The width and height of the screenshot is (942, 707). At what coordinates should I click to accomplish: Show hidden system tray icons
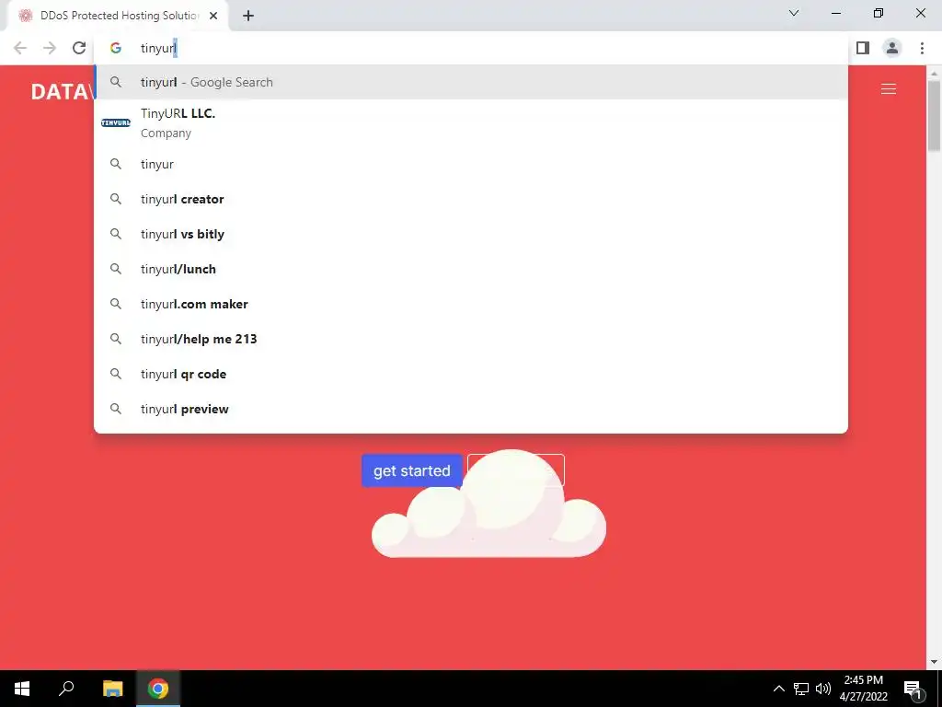(778, 689)
